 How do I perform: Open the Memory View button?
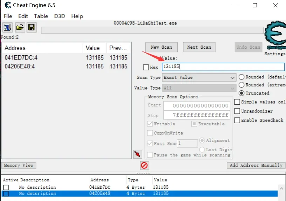point(19,166)
